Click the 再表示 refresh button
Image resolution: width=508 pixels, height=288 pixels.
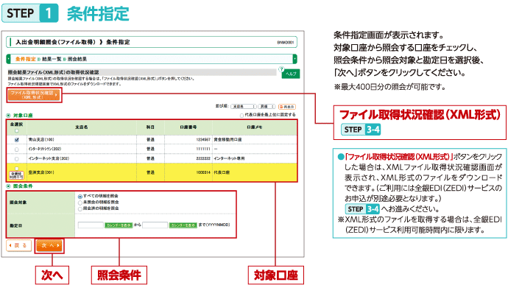coord(286,107)
